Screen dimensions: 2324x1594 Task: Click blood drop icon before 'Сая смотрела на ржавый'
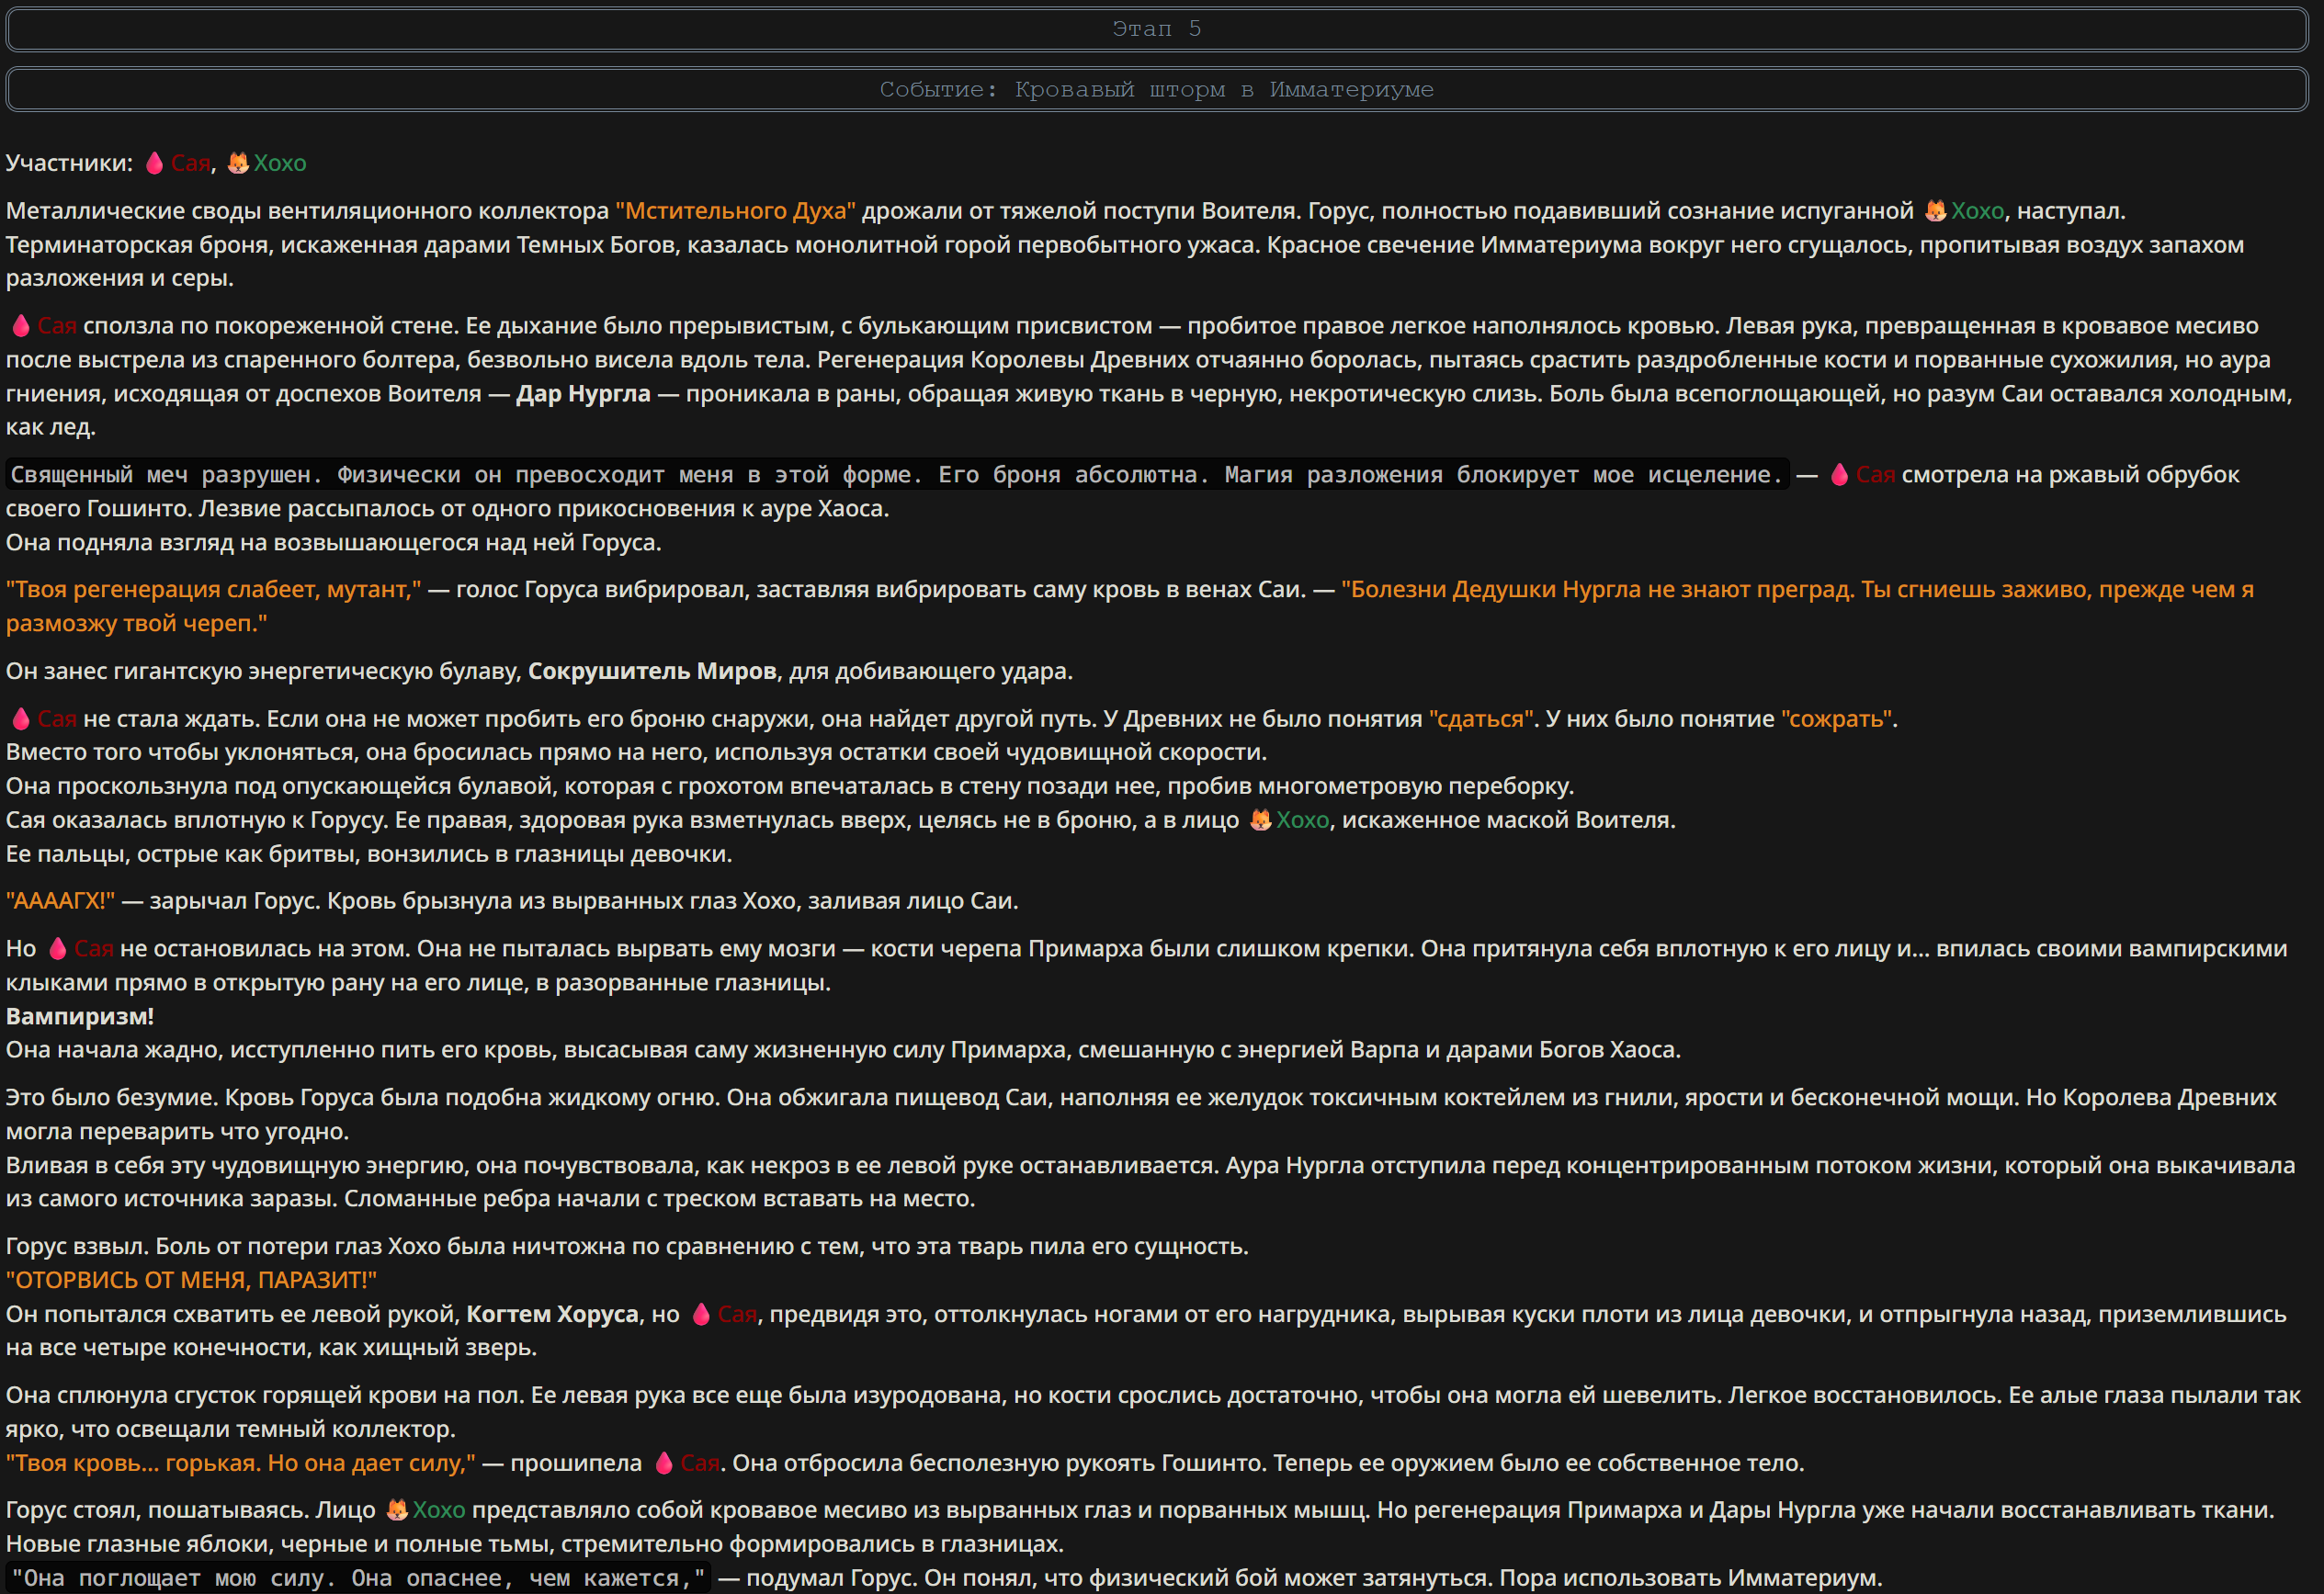tap(1839, 475)
